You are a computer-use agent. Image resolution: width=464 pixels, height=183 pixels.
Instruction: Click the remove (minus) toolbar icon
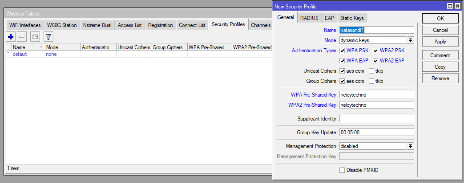coord(23,37)
